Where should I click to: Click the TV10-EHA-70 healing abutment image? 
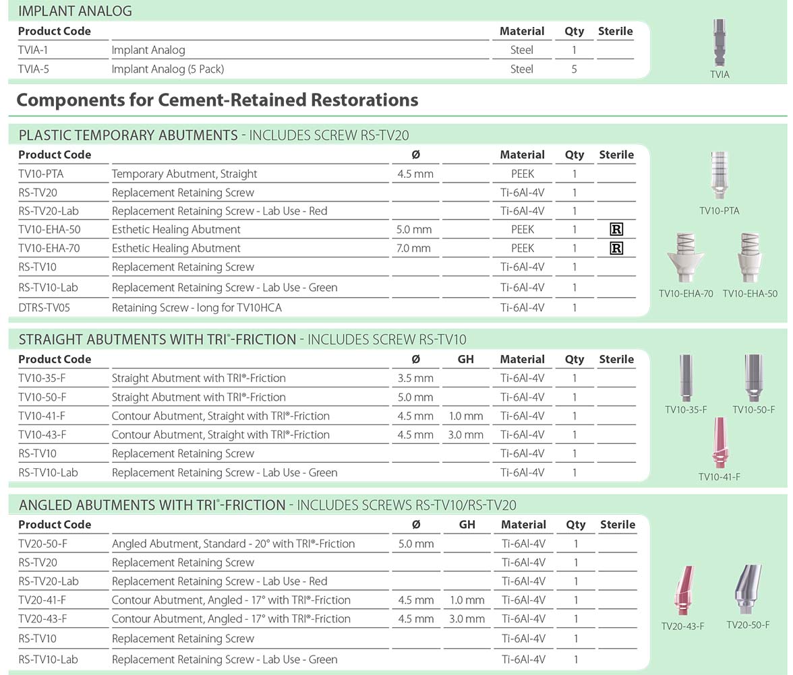click(x=685, y=259)
